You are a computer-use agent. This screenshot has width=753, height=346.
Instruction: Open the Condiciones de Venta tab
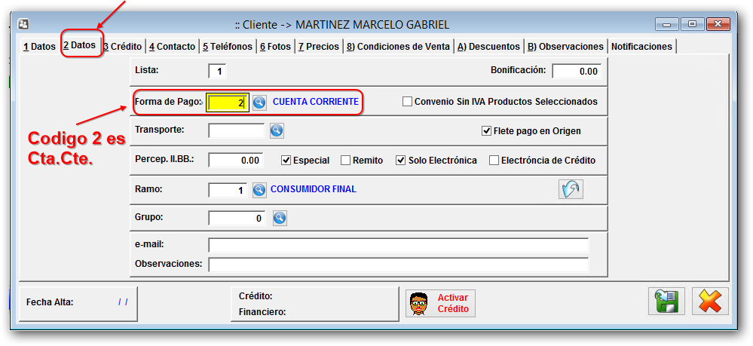tap(398, 47)
